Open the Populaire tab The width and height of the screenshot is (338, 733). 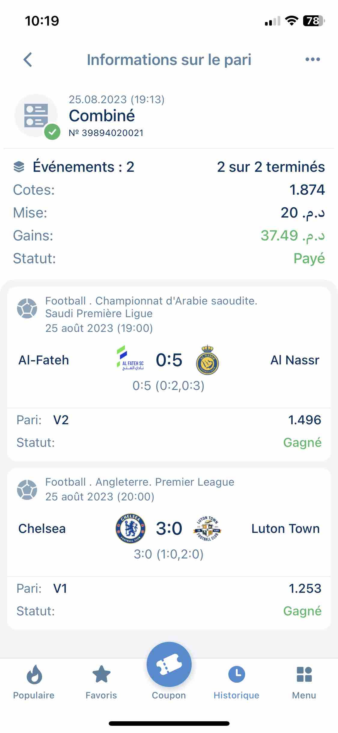pyautogui.click(x=34, y=681)
